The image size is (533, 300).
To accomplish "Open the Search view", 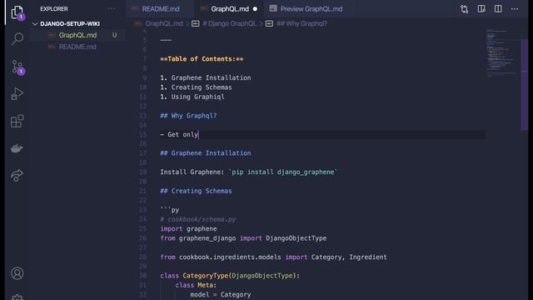I will point(17,39).
